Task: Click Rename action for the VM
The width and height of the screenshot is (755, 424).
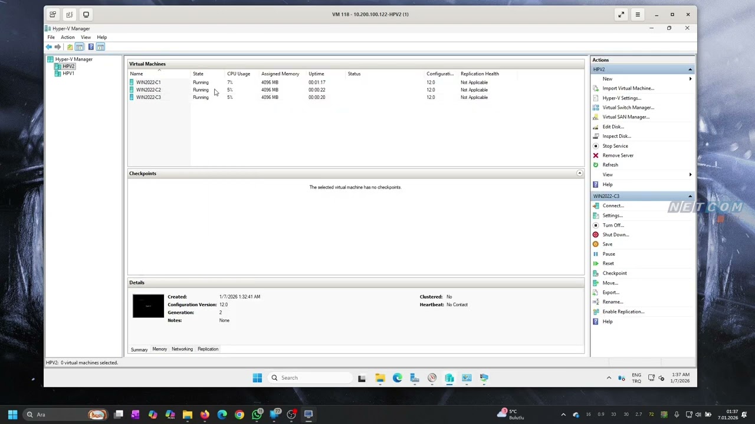Action: coord(612,302)
